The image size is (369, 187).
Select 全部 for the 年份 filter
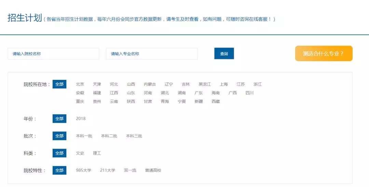[59, 119]
